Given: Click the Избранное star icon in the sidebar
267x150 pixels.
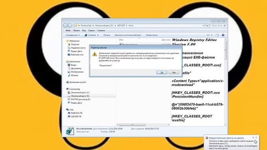Looking at the screenshot, I should coord(67,41).
